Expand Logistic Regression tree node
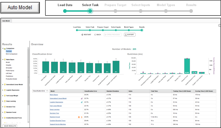 click(x=3, y=90)
